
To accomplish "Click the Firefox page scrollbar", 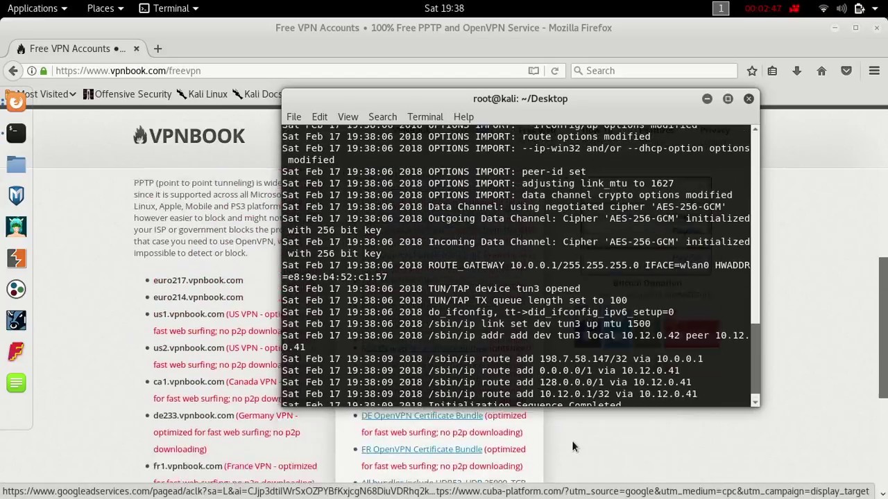I will [x=883, y=327].
